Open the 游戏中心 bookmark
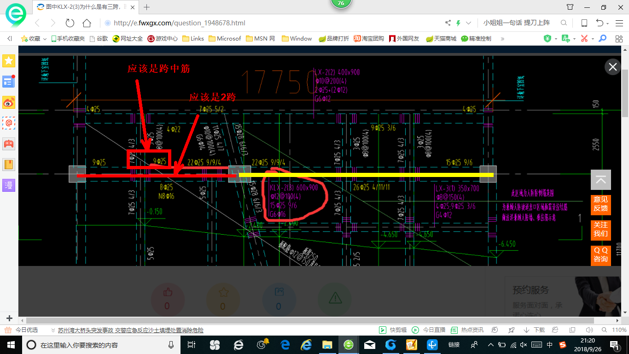 pos(163,39)
